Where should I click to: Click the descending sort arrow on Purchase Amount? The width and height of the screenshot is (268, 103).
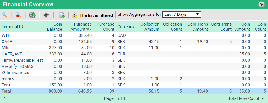click(88, 29)
